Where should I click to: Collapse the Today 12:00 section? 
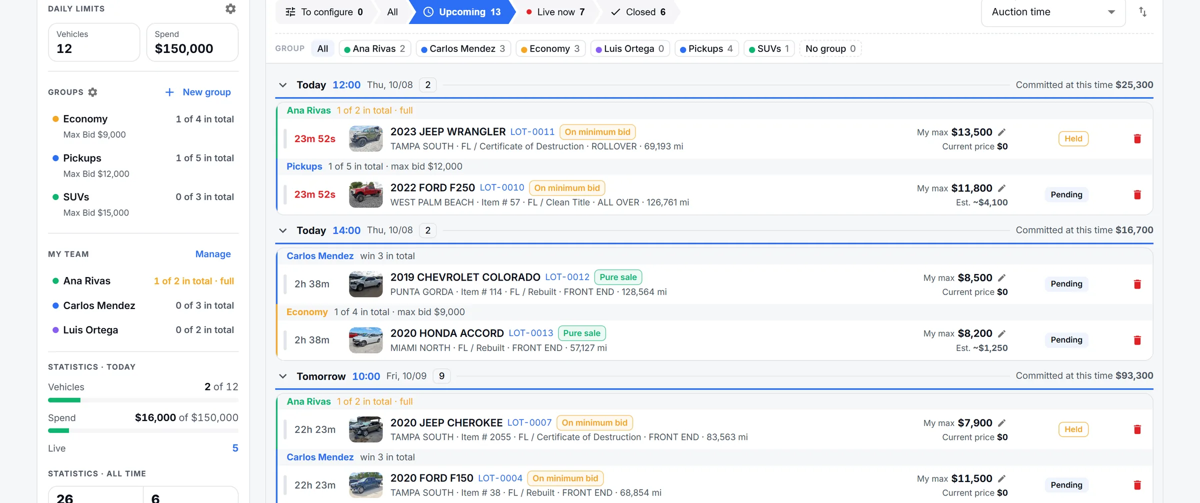tap(283, 85)
